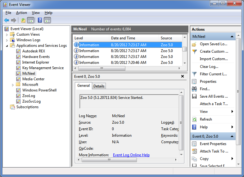Toggle the Show/Hide Console Tree toolbar icon

tap(30, 20)
